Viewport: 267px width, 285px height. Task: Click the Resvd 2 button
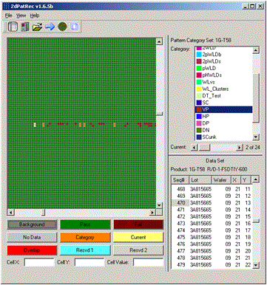click(138, 250)
